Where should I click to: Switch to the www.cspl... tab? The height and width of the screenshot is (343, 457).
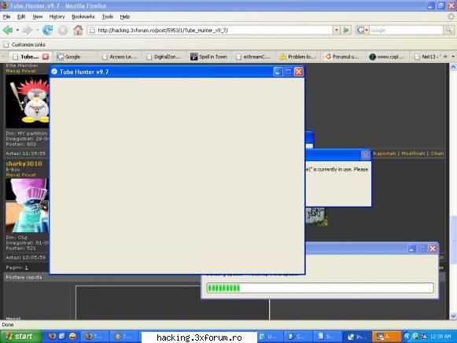386,57
